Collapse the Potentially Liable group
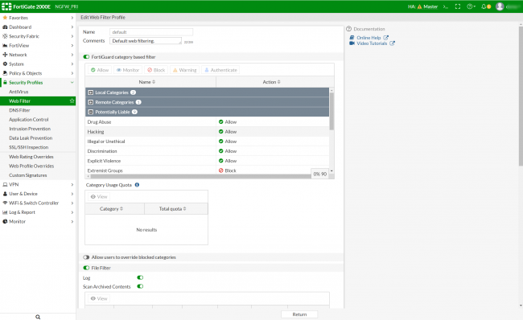The width and height of the screenshot is (523, 320). point(90,112)
